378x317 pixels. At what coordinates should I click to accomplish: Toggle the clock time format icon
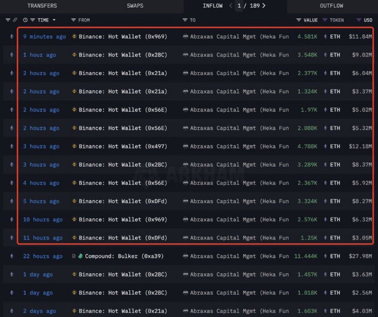pos(25,20)
